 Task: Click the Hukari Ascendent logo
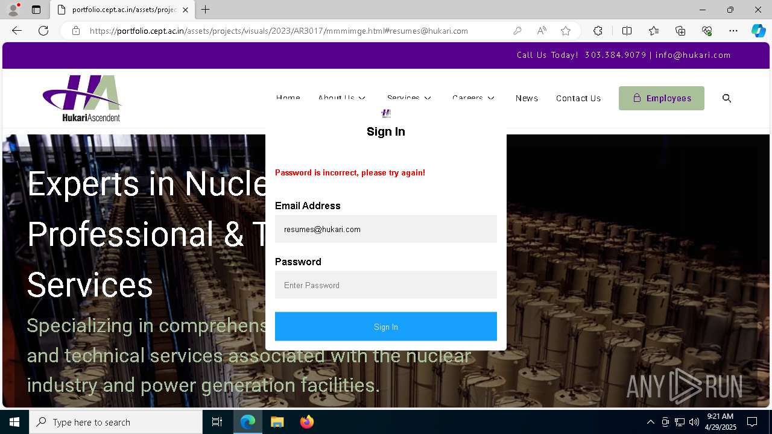coord(82,98)
